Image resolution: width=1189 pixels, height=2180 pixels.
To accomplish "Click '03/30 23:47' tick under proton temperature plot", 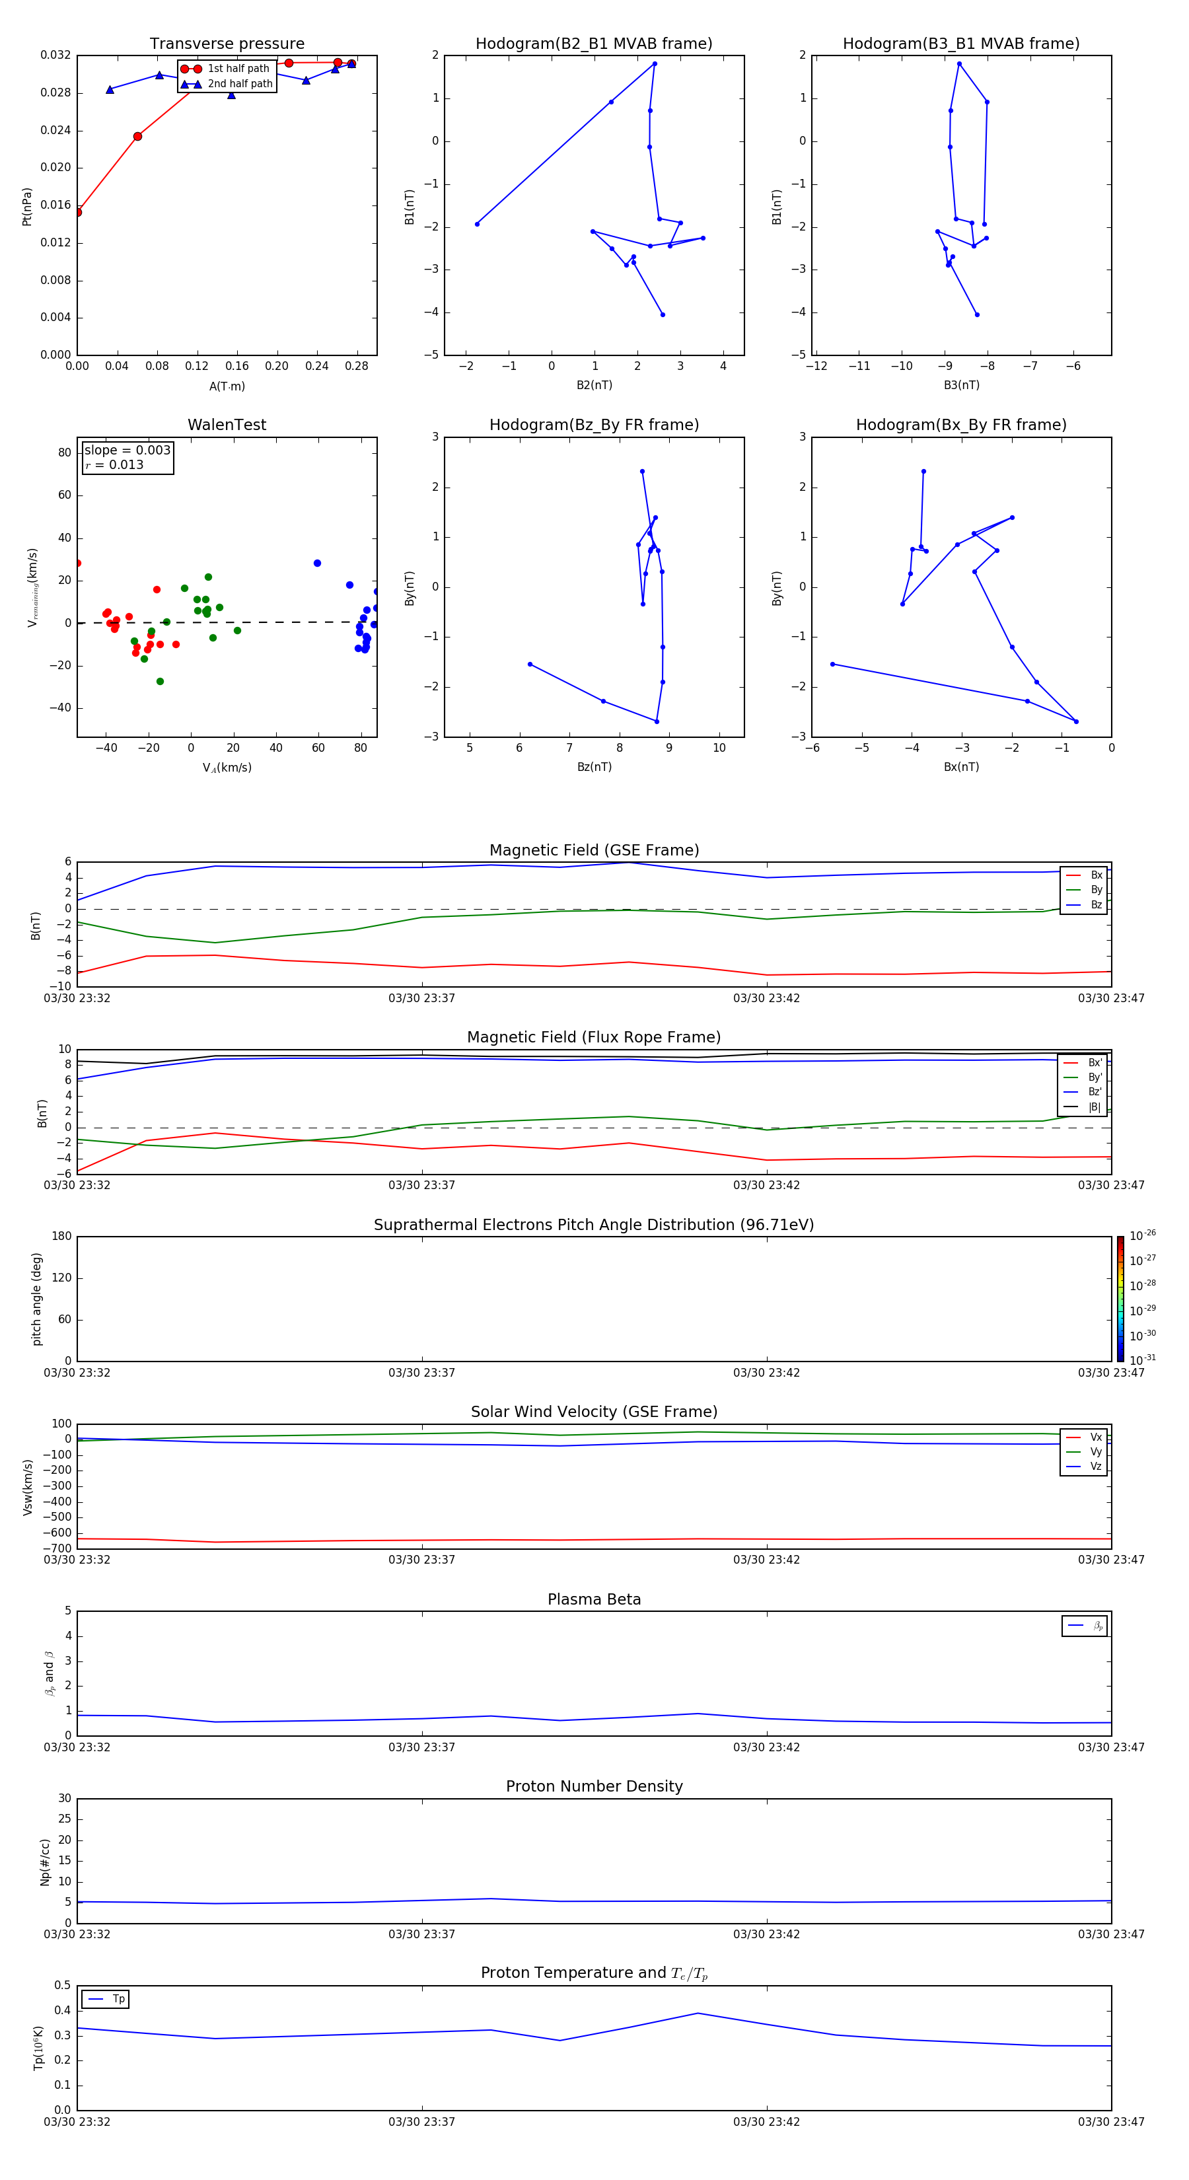I will coord(1110,2122).
